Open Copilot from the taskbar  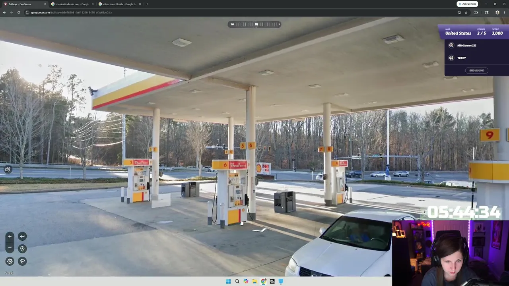point(246,281)
